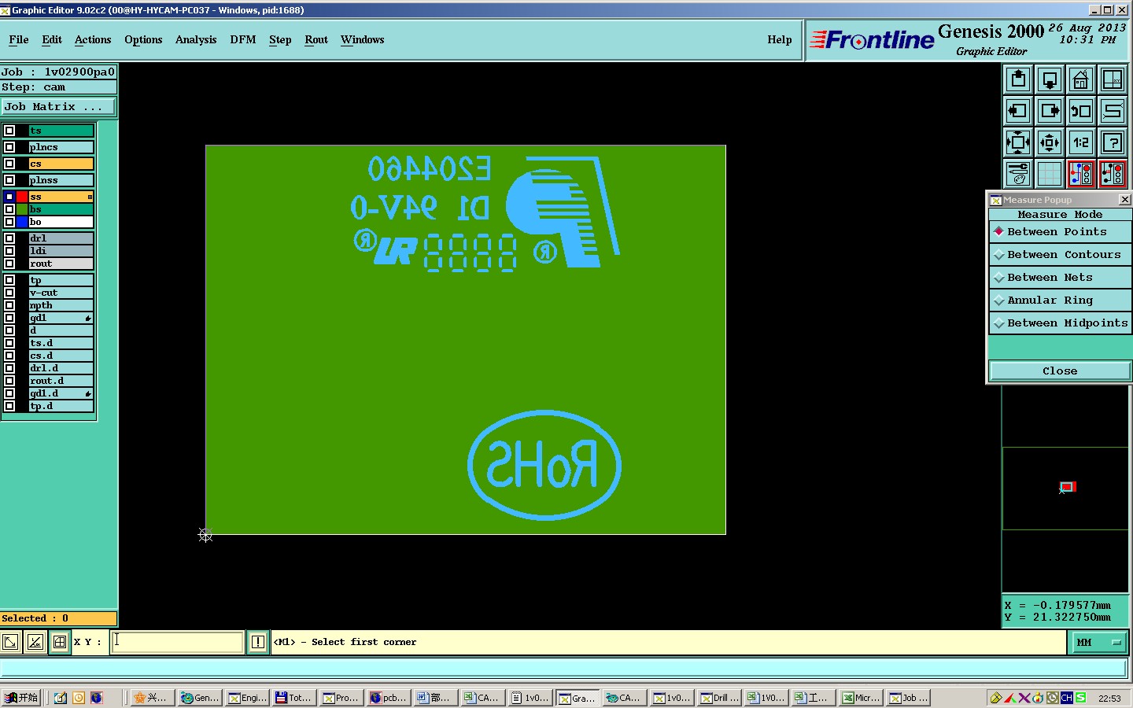Click the pan left icon
Viewport: 1133px width, 708px height.
(x=1018, y=111)
